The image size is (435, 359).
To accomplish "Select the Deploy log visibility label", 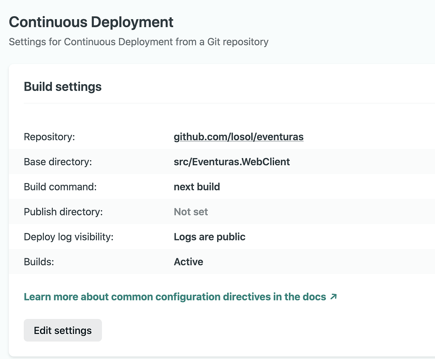I will 68,237.
